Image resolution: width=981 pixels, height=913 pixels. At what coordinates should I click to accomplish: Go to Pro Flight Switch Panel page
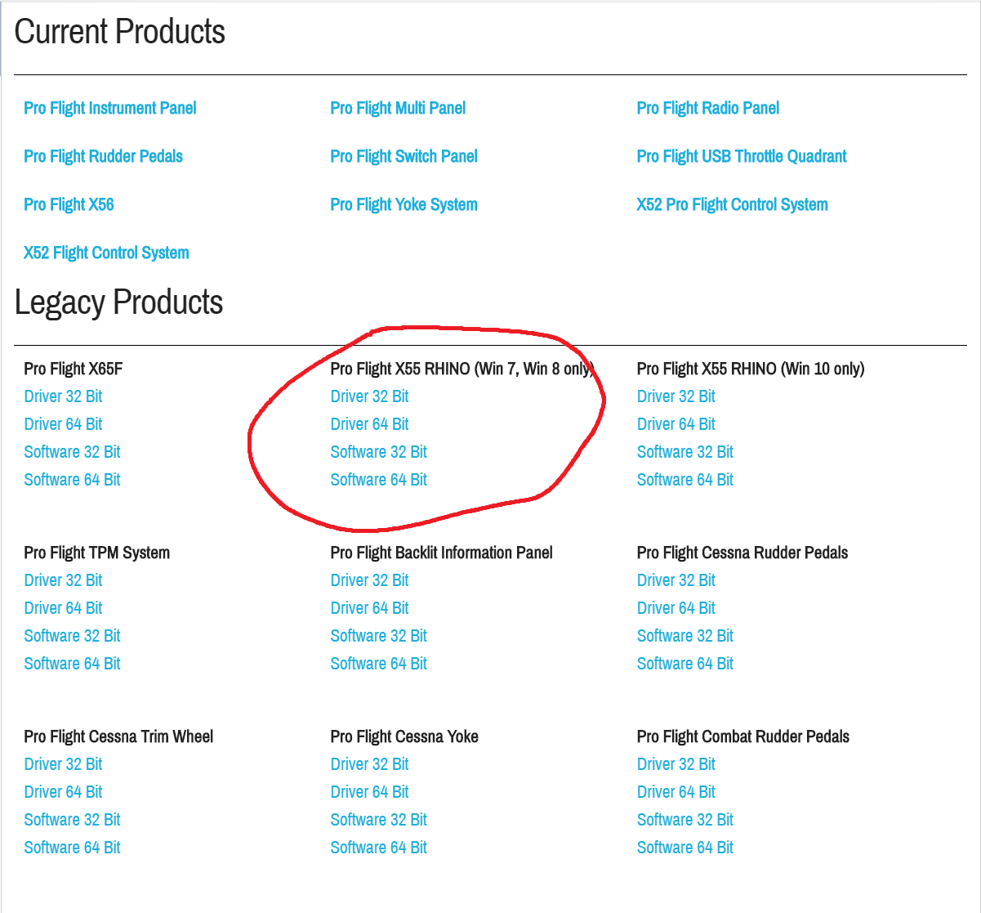[404, 156]
